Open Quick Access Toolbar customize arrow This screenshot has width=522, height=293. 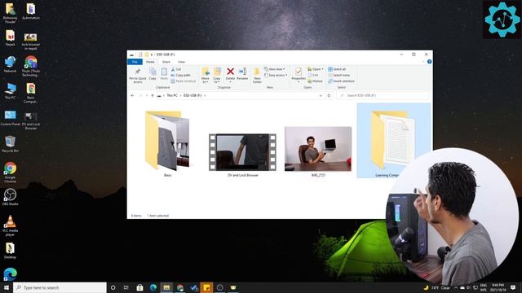[152, 55]
